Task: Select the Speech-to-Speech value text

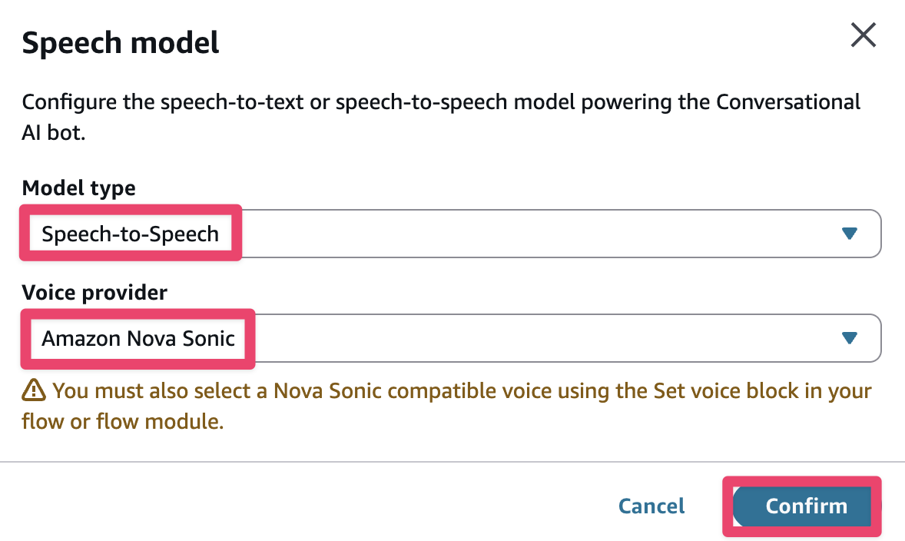Action: 131,234
